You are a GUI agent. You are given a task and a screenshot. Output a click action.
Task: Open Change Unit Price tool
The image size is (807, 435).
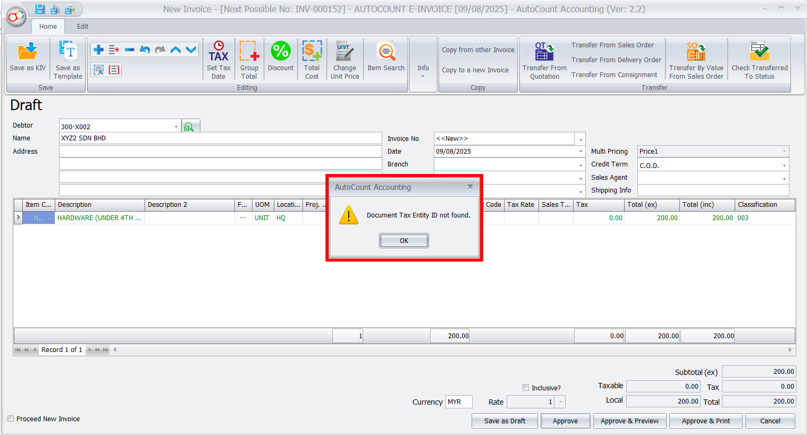pyautogui.click(x=344, y=52)
